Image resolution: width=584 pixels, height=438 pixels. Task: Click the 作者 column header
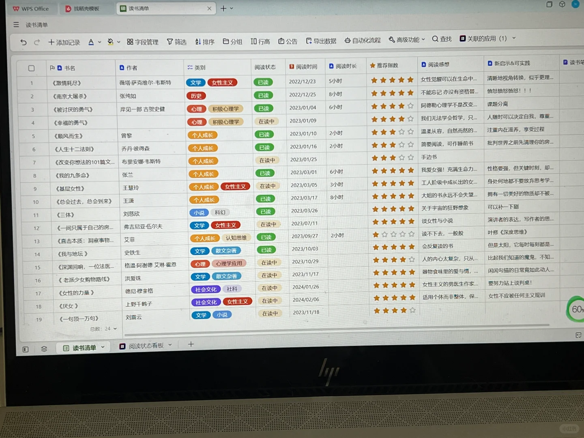point(150,67)
